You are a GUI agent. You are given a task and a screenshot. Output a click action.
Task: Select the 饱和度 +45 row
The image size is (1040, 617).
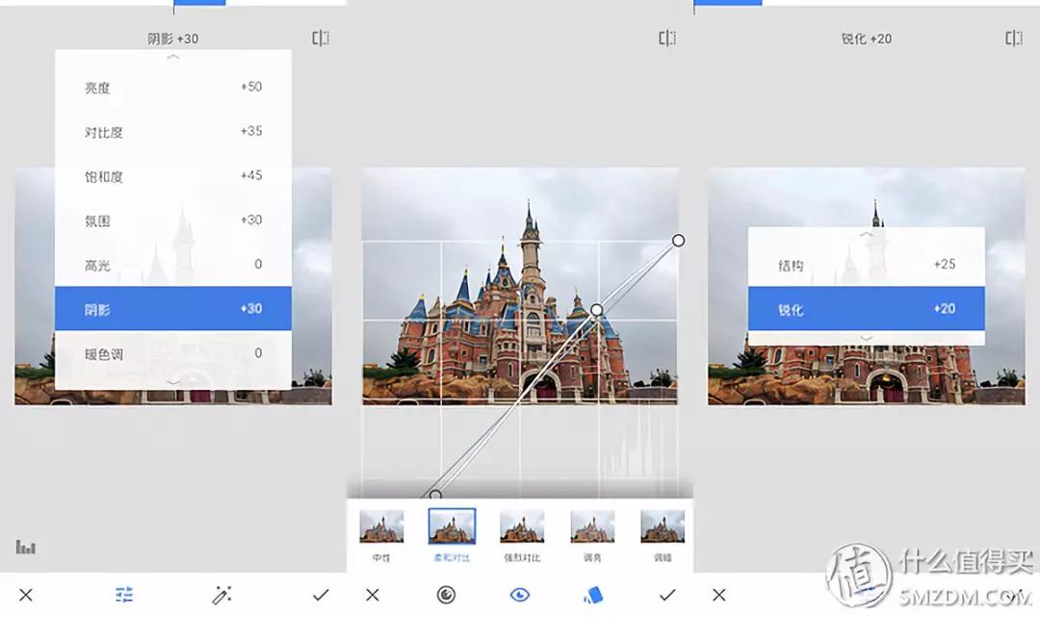click(x=173, y=175)
